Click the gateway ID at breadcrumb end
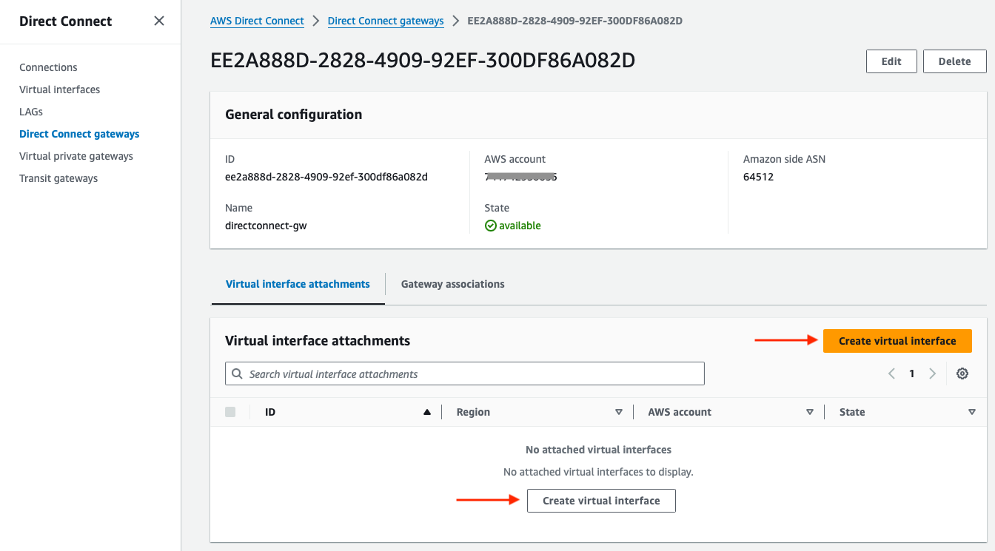 click(575, 21)
